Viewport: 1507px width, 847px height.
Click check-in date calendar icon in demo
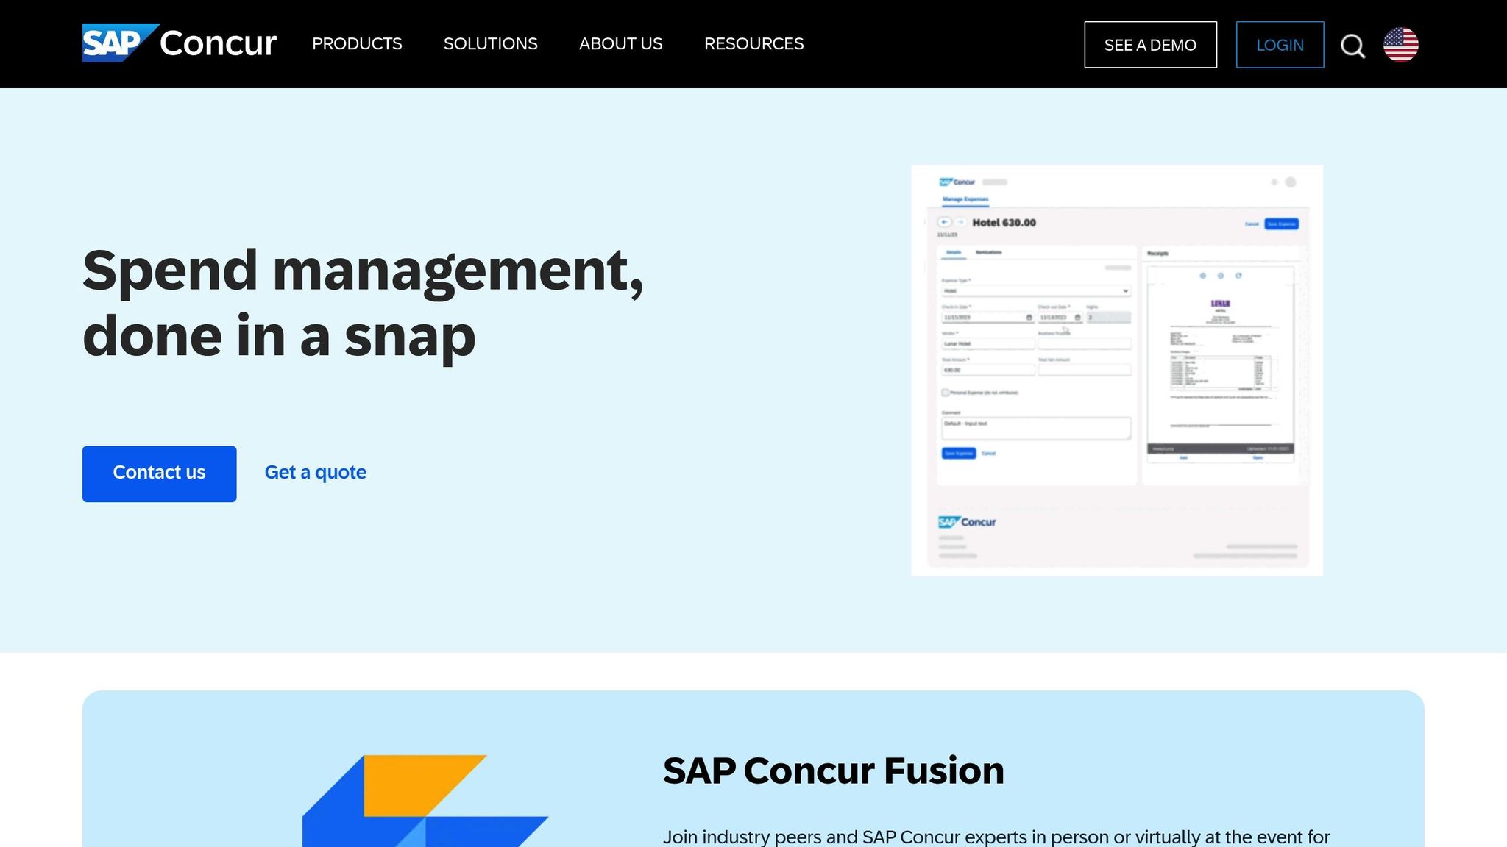[x=1029, y=318]
